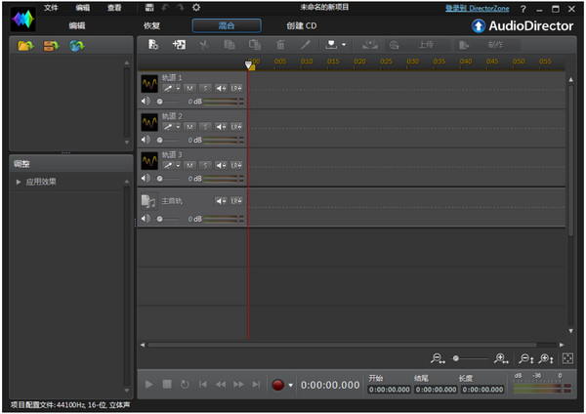
Task: Click the DirectorZone download globe icon
Action: pyautogui.click(x=75, y=46)
